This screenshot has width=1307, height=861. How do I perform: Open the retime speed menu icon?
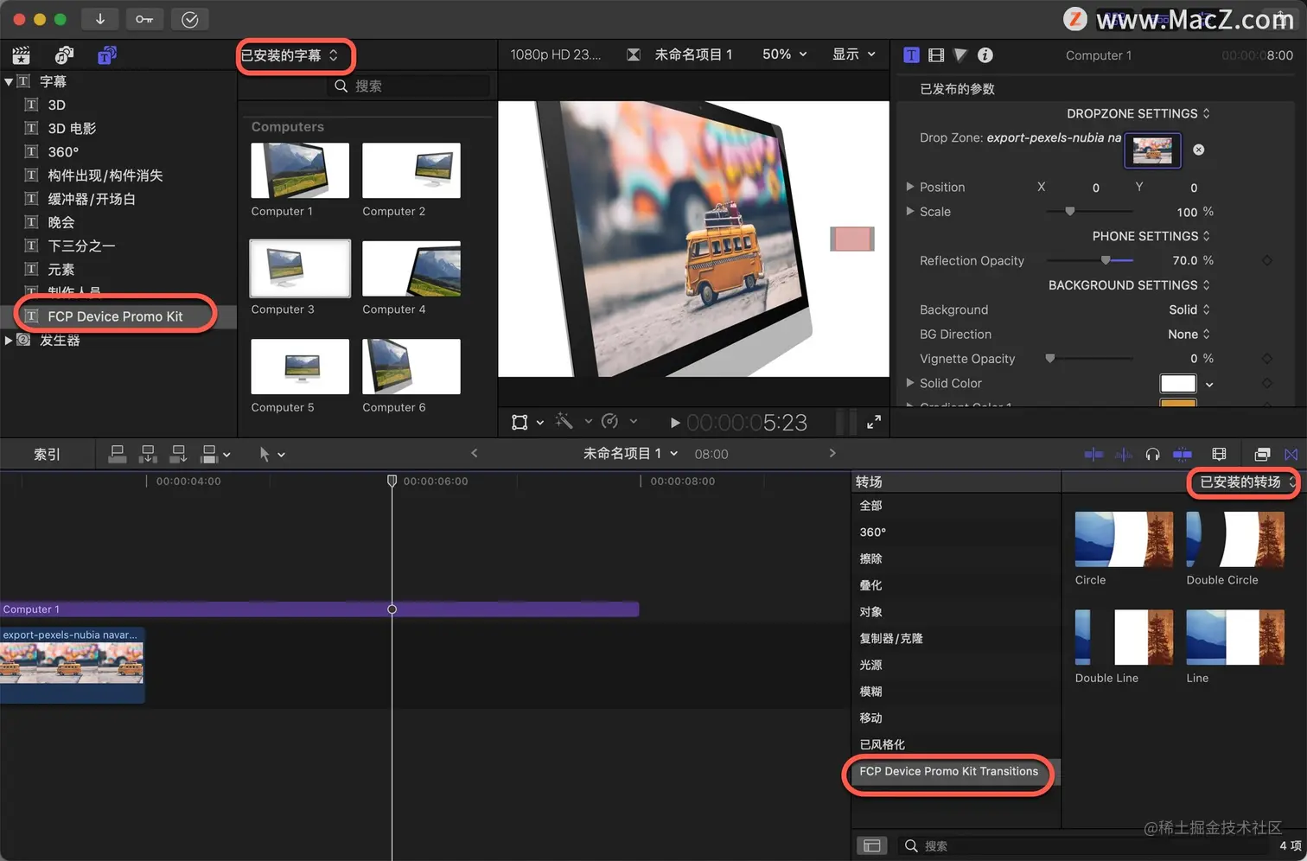click(610, 421)
